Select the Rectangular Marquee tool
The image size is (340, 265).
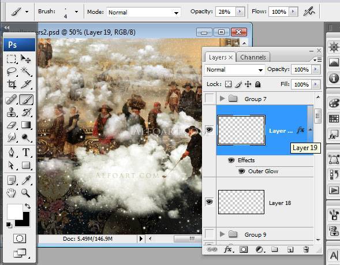[x=11, y=59]
